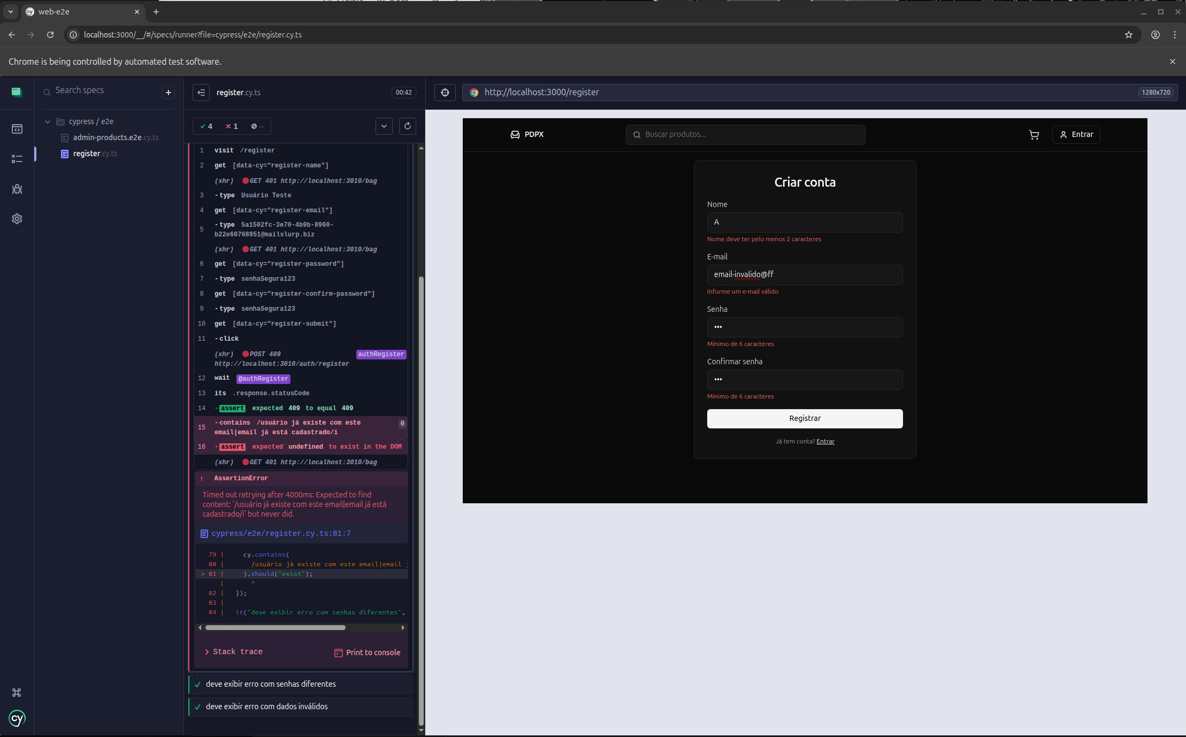The width and height of the screenshot is (1186, 737).
Task: Click the new spec plus button
Action: pos(169,93)
